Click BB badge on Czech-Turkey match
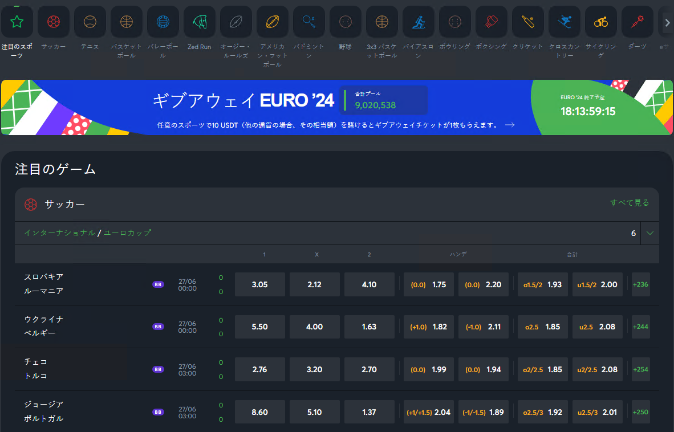 [x=158, y=369]
